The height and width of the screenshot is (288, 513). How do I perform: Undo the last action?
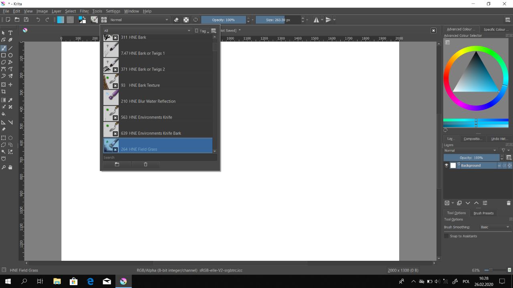(x=38, y=20)
